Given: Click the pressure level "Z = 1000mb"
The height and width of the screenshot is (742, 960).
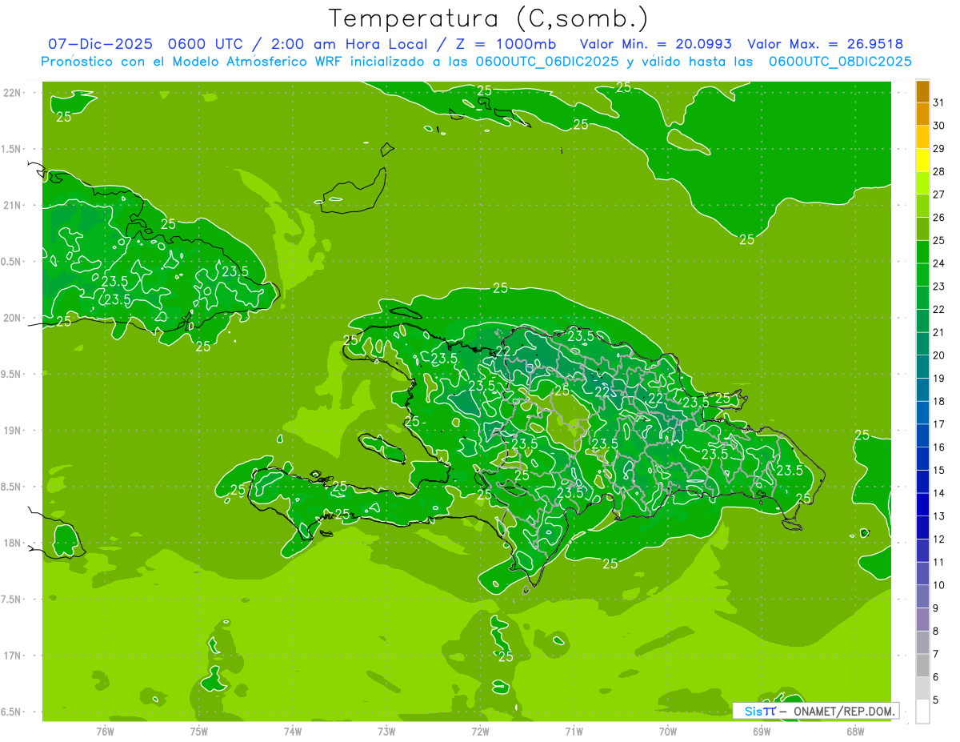Looking at the screenshot, I should pos(506,45).
